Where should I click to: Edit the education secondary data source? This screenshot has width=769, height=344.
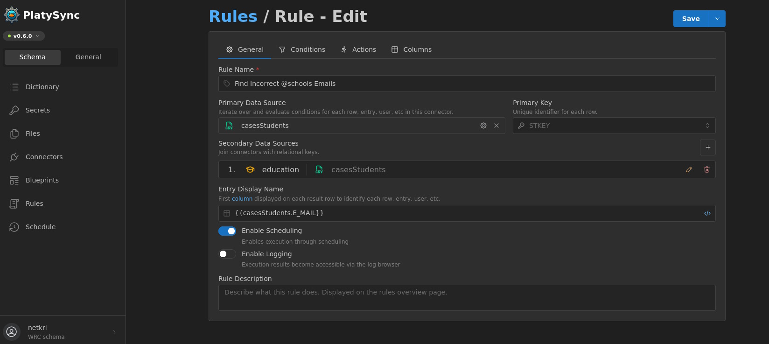(689, 170)
